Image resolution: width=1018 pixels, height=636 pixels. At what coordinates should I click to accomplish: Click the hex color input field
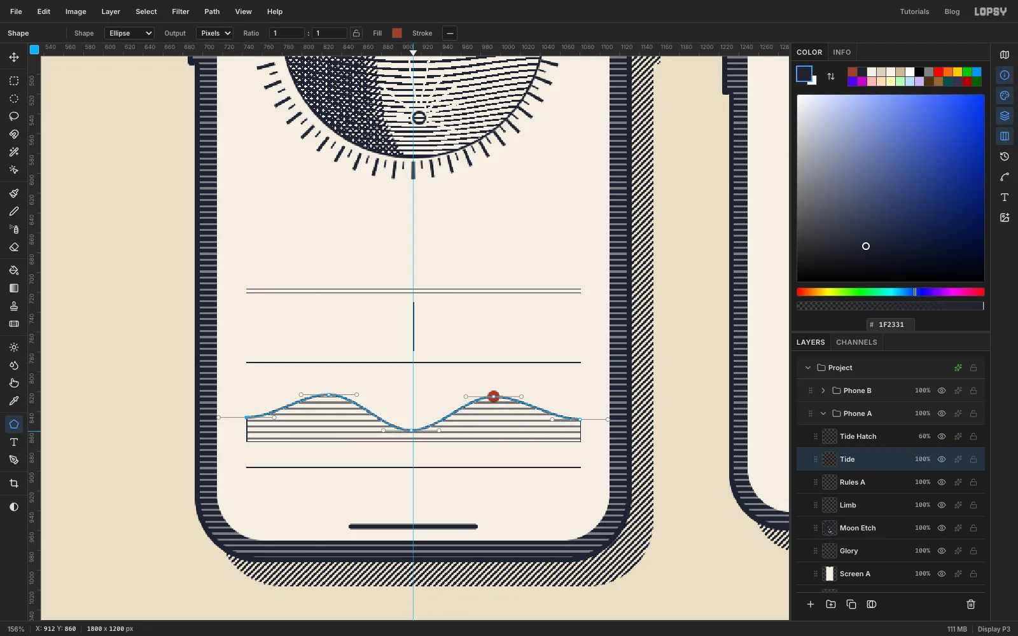(891, 324)
